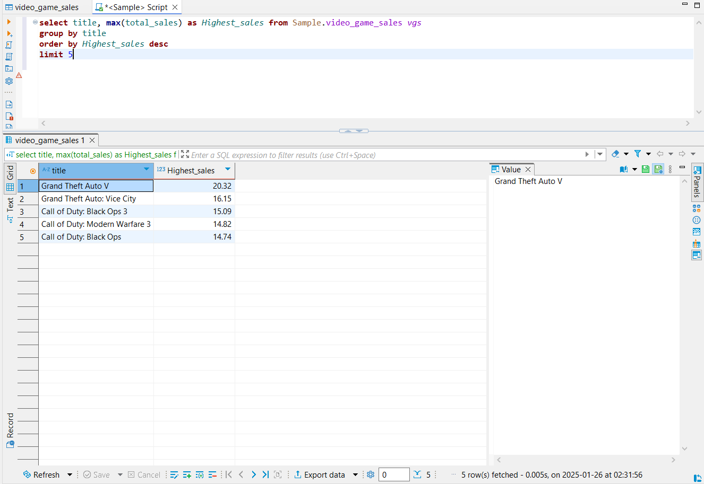Select the Call of Duty: Modern Warfare 3 cell
Screen dimensions: 704x484
(x=96, y=224)
